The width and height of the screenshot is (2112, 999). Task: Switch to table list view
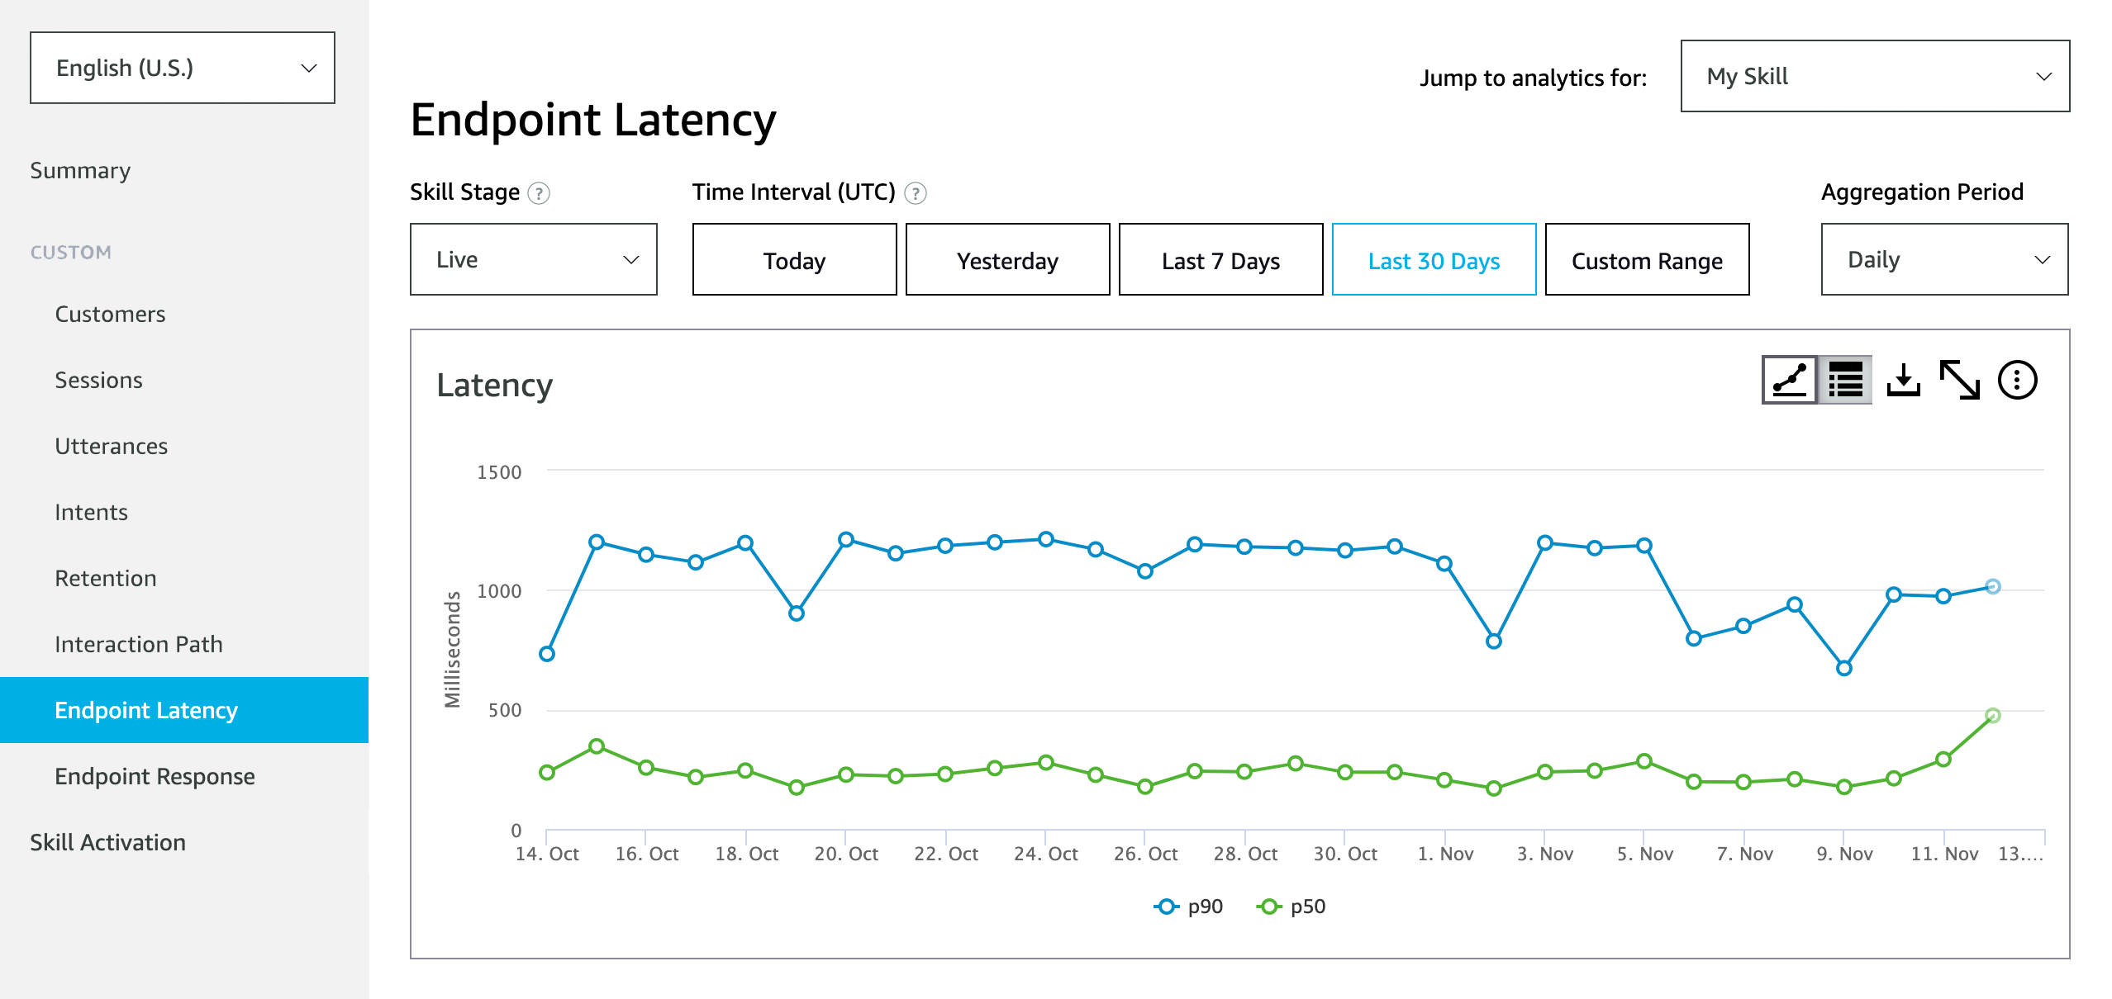click(x=1845, y=381)
